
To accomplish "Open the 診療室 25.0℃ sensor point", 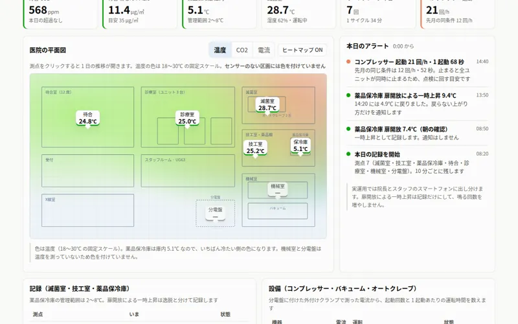I will (187, 118).
